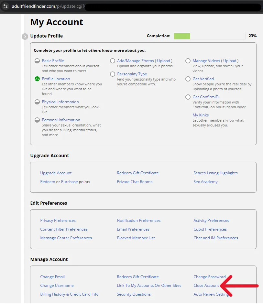The width and height of the screenshot is (263, 304).
Task: Click the My Account page title
Action: 57,22
